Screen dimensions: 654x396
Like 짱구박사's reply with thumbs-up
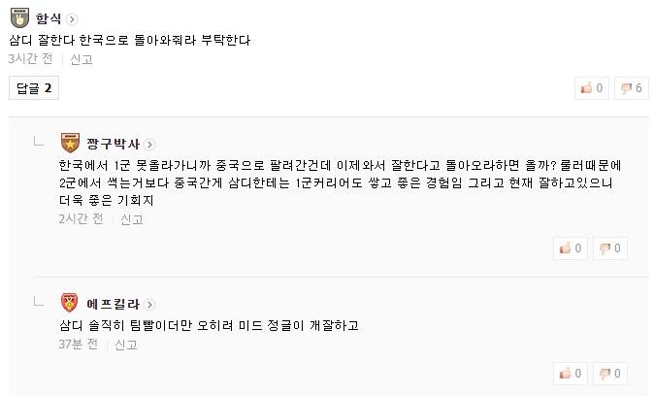pyautogui.click(x=571, y=248)
